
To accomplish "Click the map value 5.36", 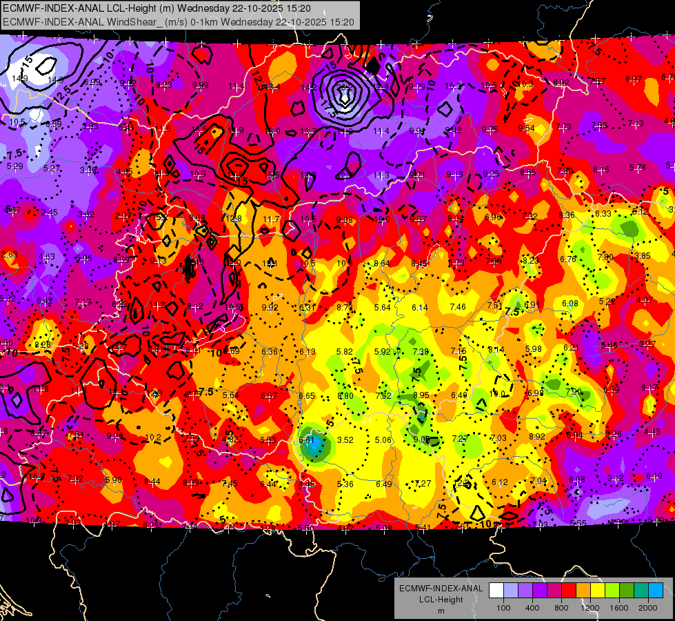I will click(345, 484).
